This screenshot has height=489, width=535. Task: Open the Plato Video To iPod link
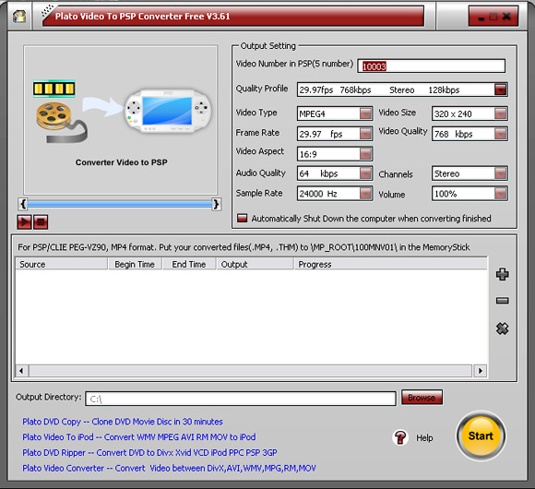tap(139, 437)
